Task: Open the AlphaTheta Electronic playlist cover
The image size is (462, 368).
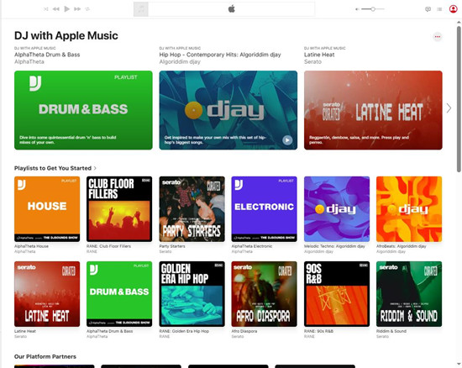Action: point(265,209)
